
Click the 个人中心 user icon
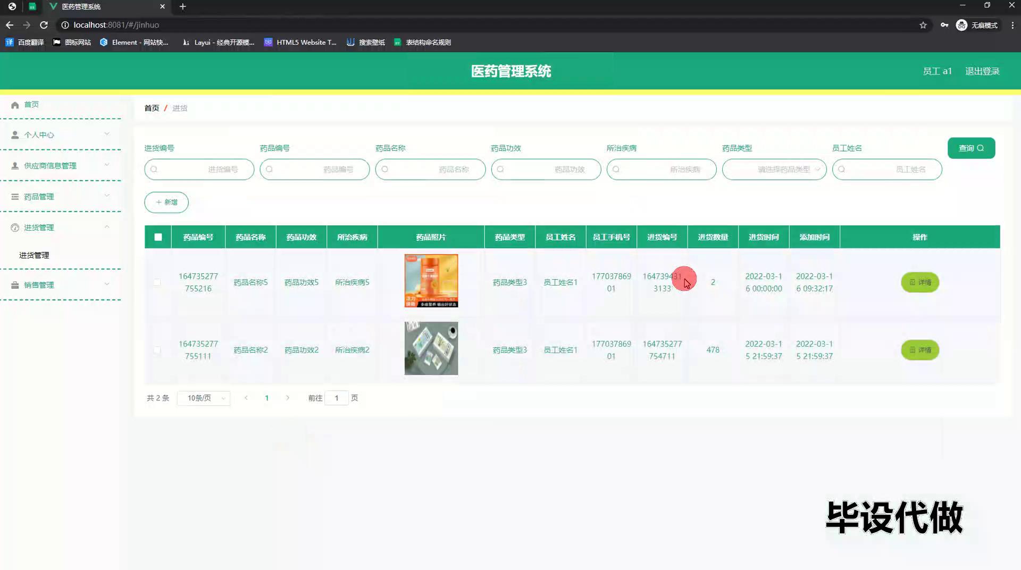click(15, 135)
